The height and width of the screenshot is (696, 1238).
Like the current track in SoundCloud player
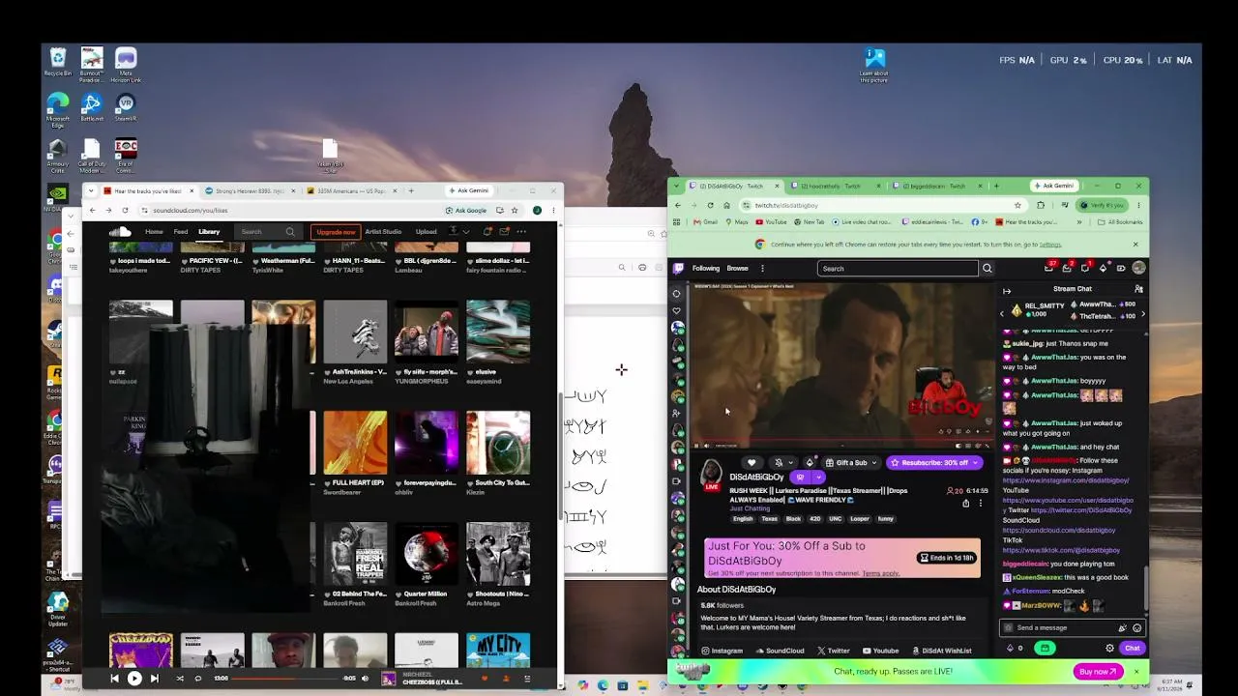click(485, 679)
